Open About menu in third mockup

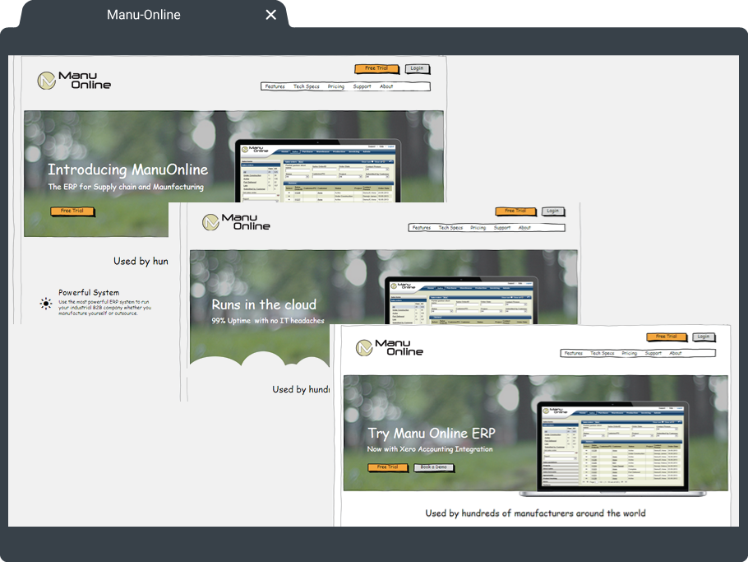(676, 353)
